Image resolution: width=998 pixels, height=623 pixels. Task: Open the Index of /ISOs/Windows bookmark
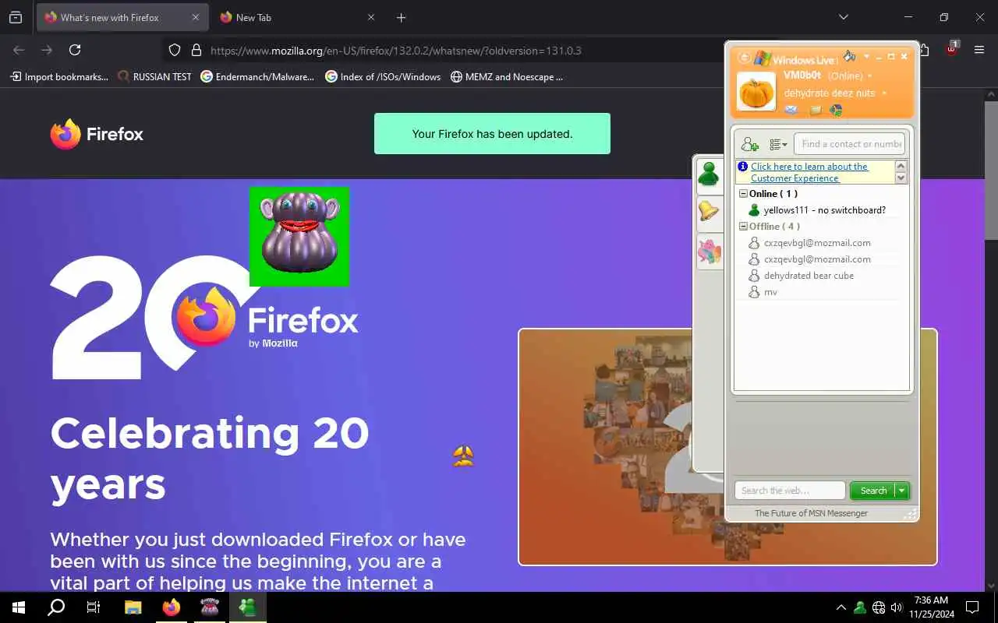(383, 76)
